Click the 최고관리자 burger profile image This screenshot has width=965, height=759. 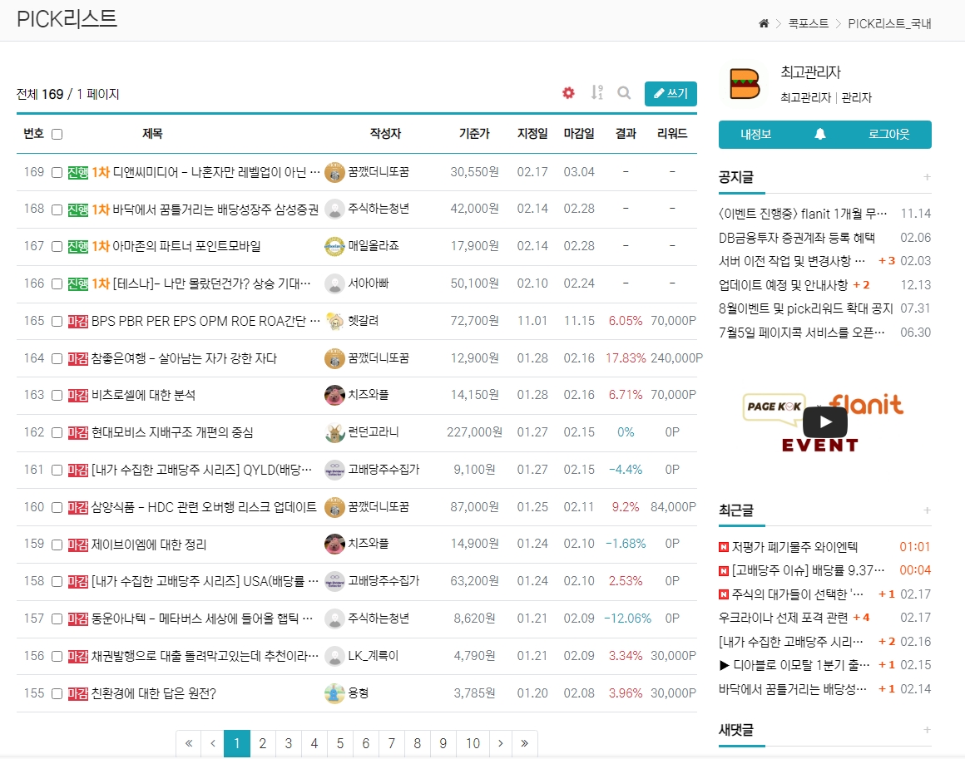tap(745, 84)
